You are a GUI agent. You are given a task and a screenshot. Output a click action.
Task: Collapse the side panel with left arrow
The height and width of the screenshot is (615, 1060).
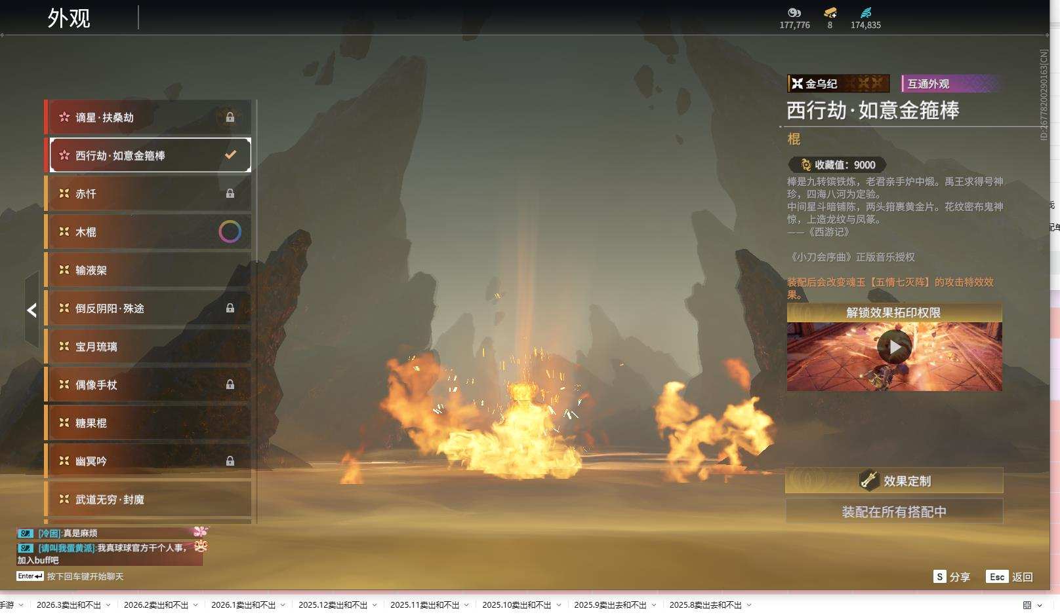click(31, 310)
